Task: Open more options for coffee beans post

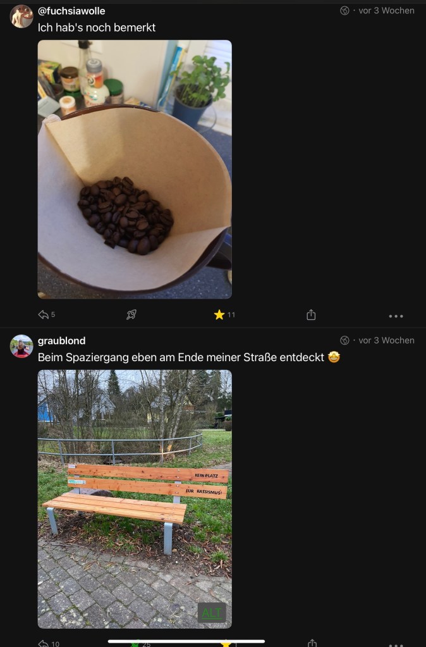Action: click(396, 316)
